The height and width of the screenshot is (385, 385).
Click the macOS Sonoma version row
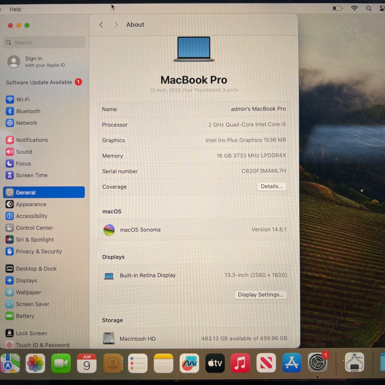click(194, 229)
